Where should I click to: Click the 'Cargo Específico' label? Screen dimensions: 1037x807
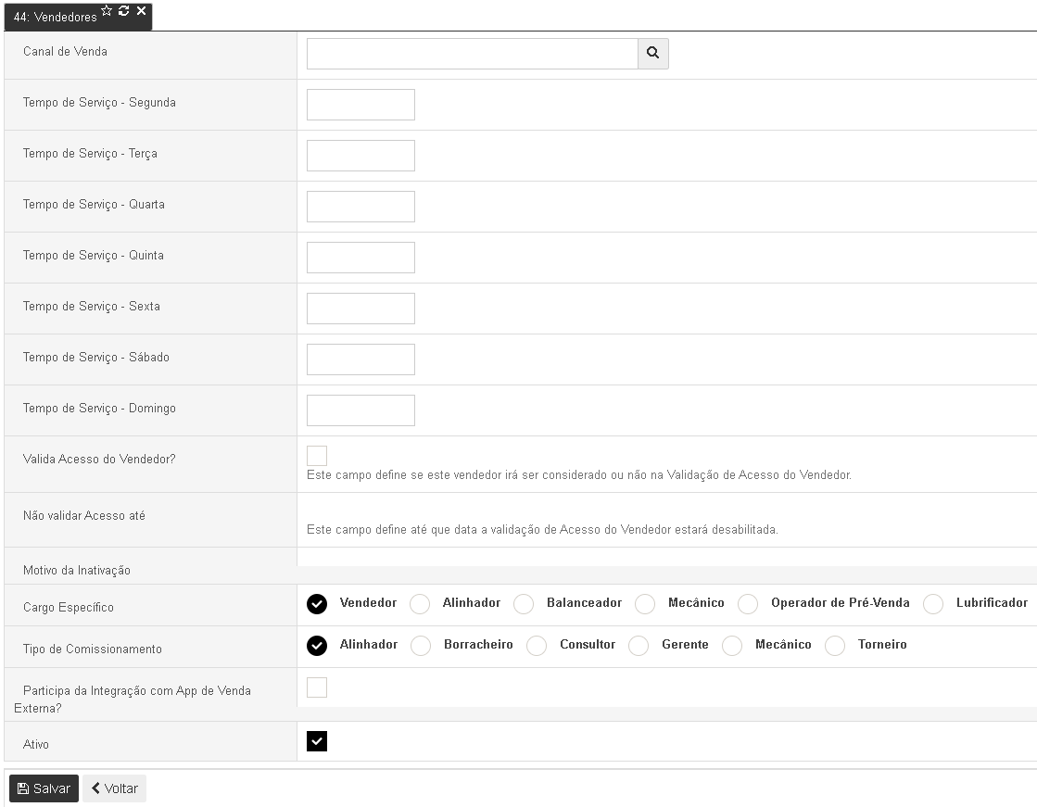click(x=69, y=607)
